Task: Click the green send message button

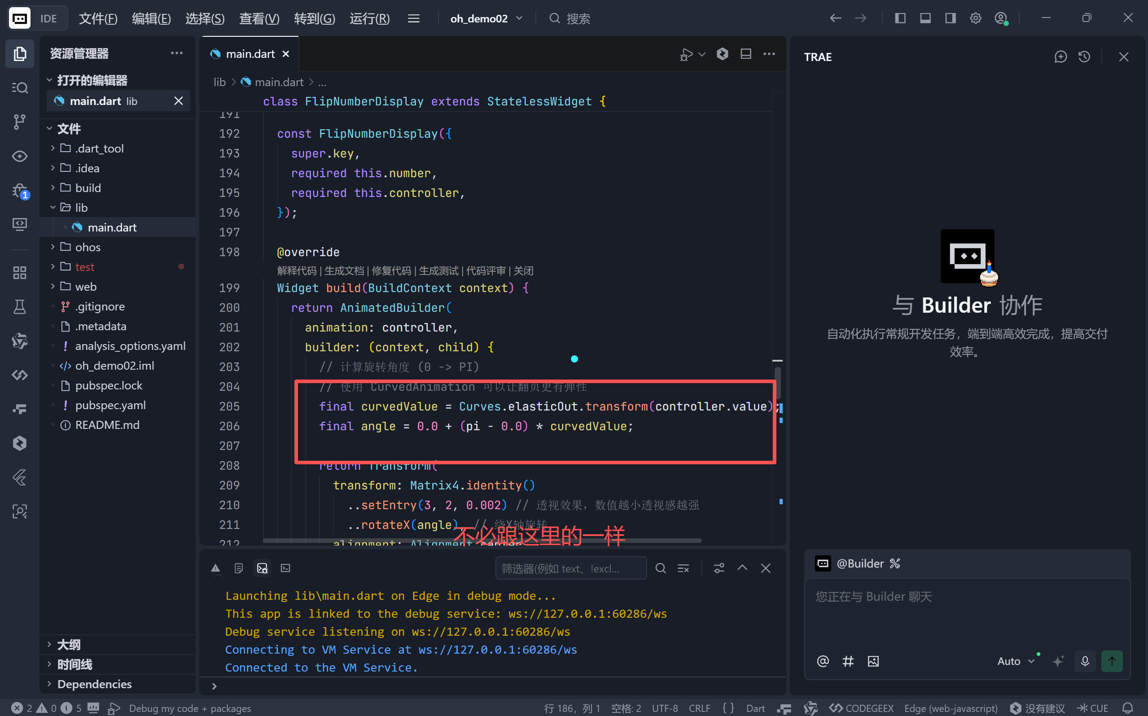Action: (x=1112, y=661)
